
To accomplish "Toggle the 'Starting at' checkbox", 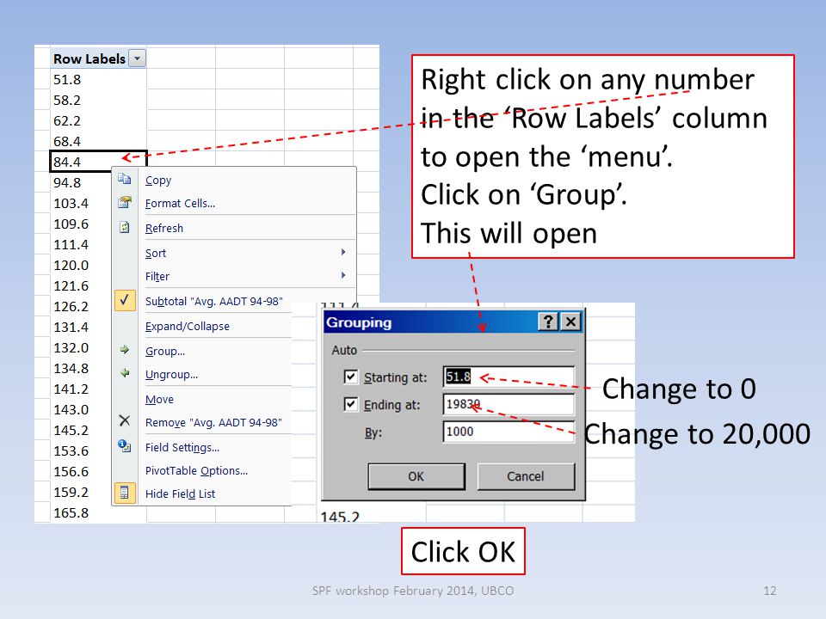I will point(350,377).
